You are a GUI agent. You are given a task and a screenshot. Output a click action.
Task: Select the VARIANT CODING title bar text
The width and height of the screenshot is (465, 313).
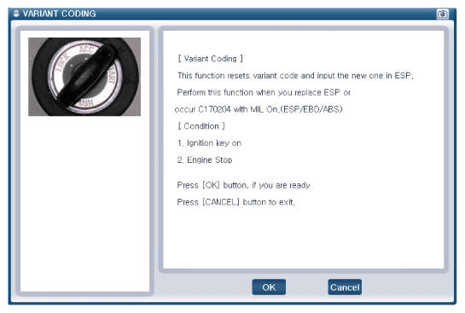click(60, 14)
